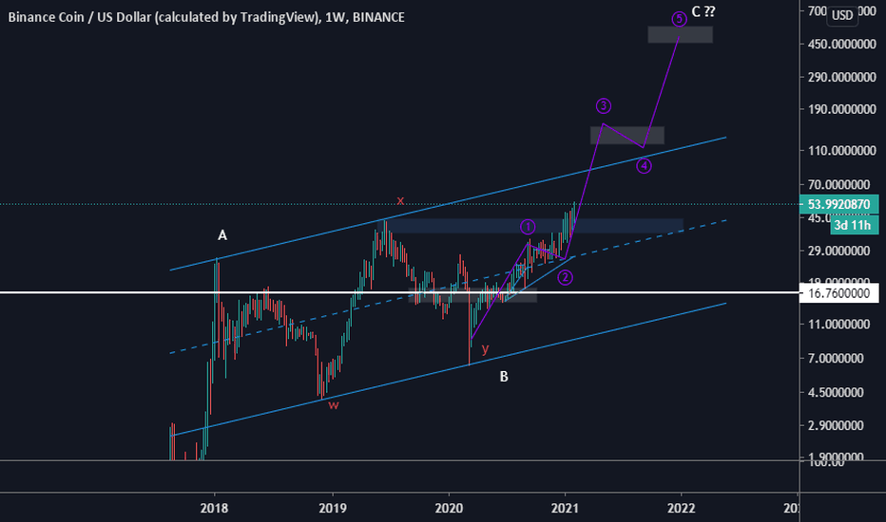Click the 4.5000000 price axis label
This screenshot has width=886, height=522.
pos(836,392)
